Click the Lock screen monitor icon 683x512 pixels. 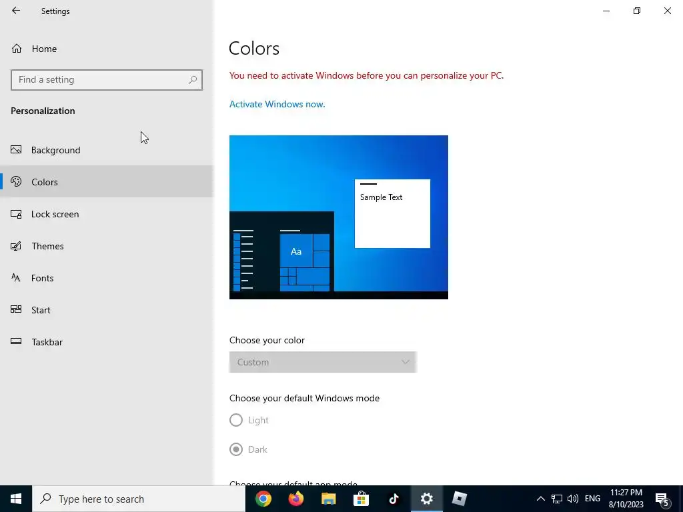pos(16,214)
